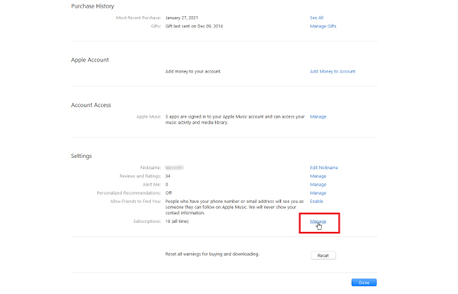
Task: Click the Gift last sent date text
Action: (194, 26)
